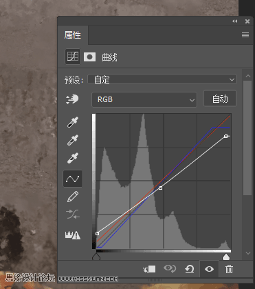Click the histogram clipping warning icon
Viewport: 255px width, 289px height.
coord(73,235)
